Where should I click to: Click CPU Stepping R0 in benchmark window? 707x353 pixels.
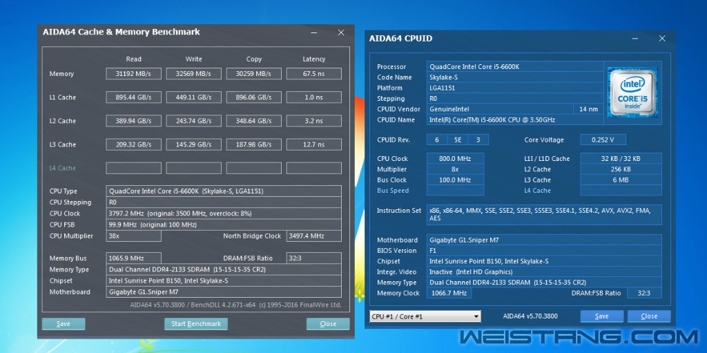pos(224,202)
